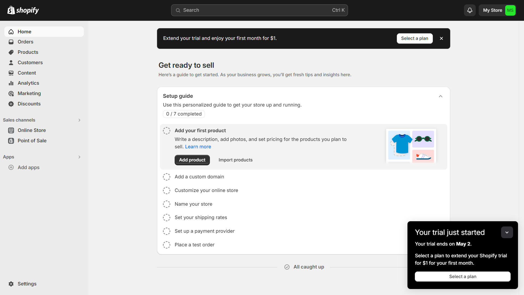Screen dimensions: 524x295
Task: Click the Add product button
Action: click(192, 160)
